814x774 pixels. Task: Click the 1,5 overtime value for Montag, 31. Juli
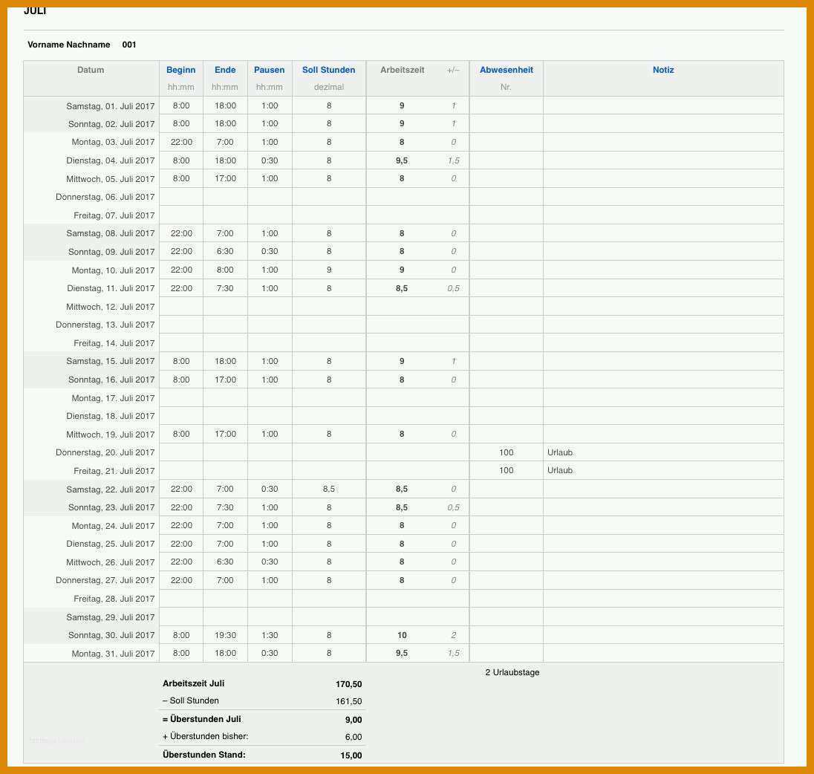click(x=453, y=653)
